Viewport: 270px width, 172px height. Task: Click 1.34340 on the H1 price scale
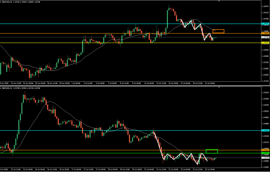coord(265,136)
